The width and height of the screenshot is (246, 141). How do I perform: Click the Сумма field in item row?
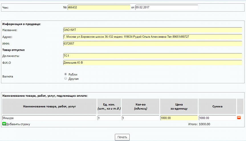(217, 118)
